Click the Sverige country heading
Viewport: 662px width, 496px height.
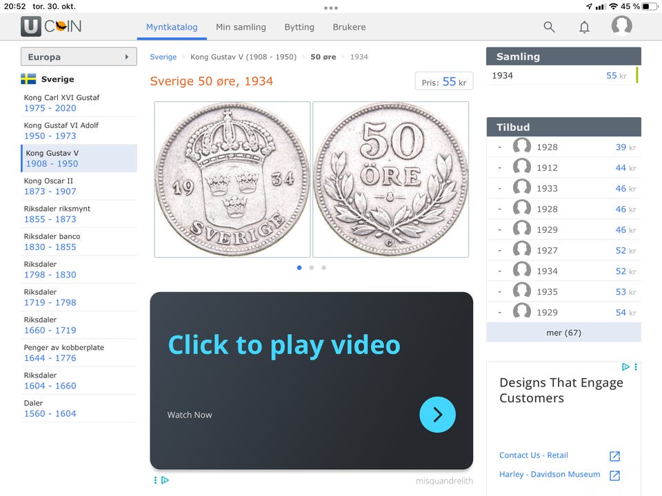(x=57, y=79)
